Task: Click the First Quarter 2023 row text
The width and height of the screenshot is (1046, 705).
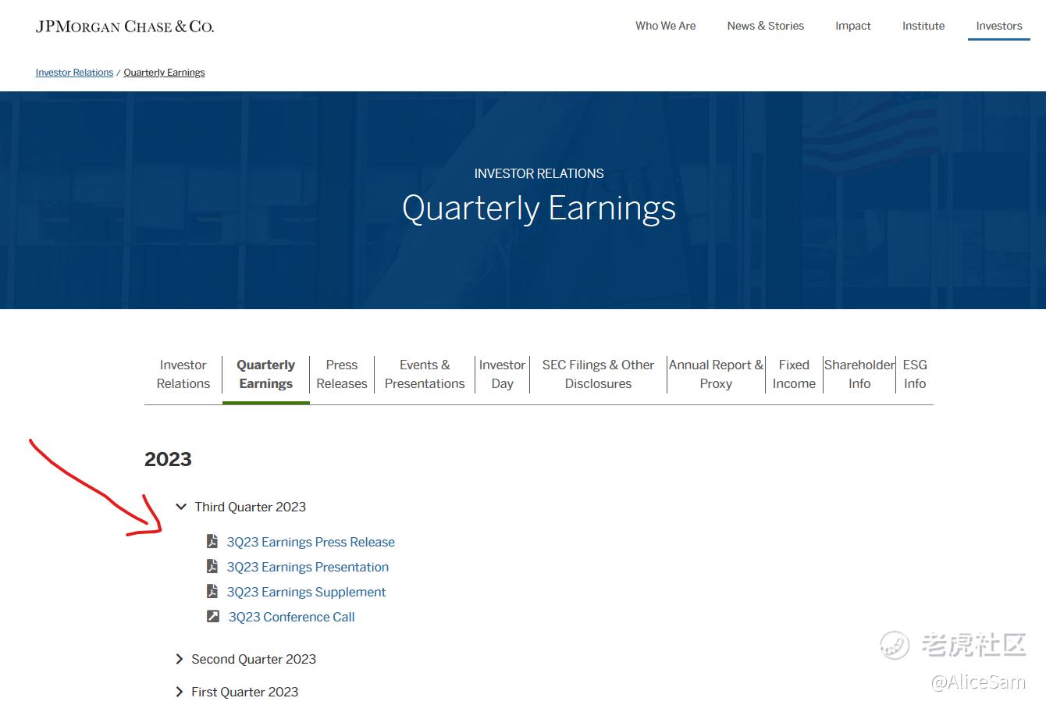Action: [x=244, y=692]
